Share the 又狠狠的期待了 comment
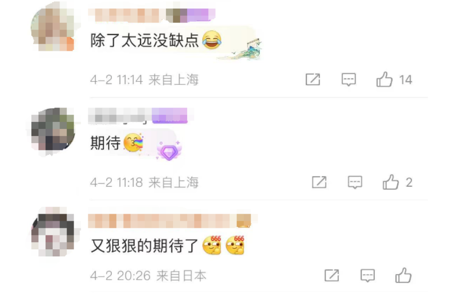Image resolution: width=454 pixels, height=299 pixels. click(332, 275)
